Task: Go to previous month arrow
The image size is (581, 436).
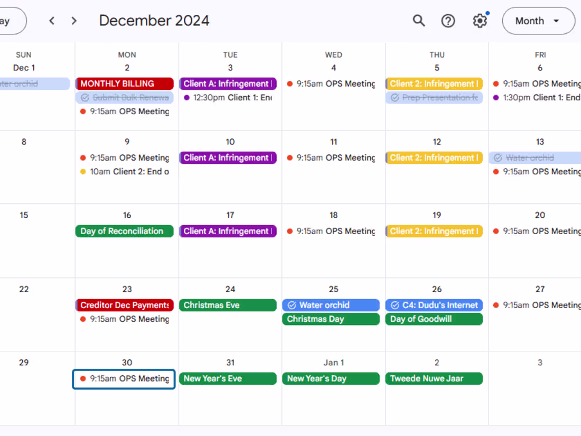Action: pyautogui.click(x=52, y=21)
